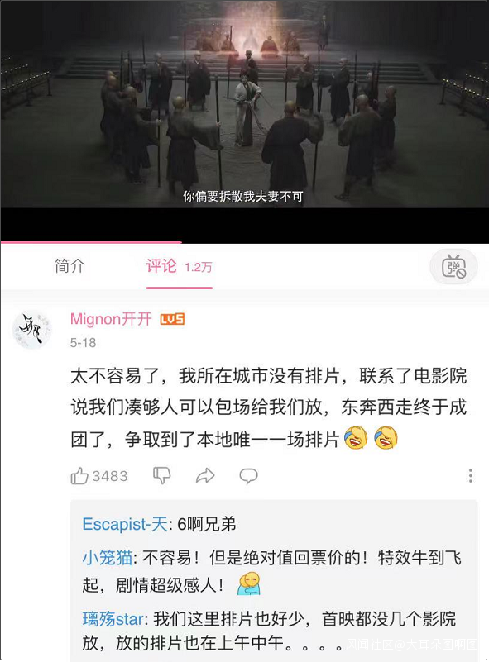489x662 pixels.
Task: Toggle the danmaku bullet comments off icon
Action: (x=453, y=267)
